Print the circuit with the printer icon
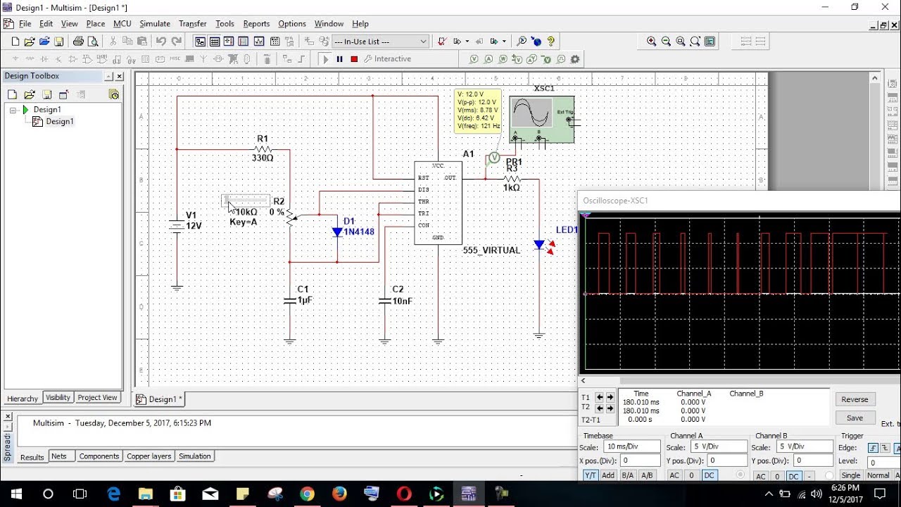Viewport: 901px width, 507px height. coord(78,42)
